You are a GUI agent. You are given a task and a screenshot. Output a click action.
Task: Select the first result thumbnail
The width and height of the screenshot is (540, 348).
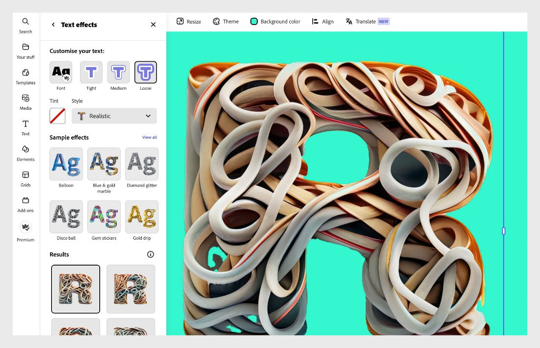[76, 288]
